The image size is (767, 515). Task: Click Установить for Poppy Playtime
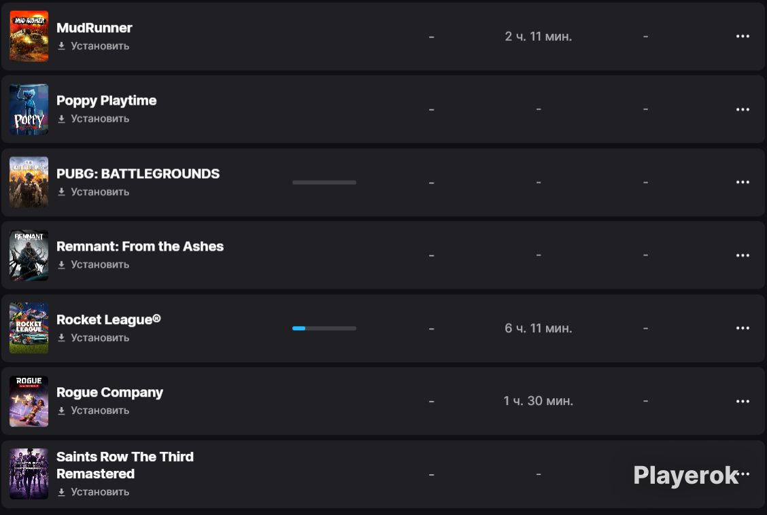(100, 119)
